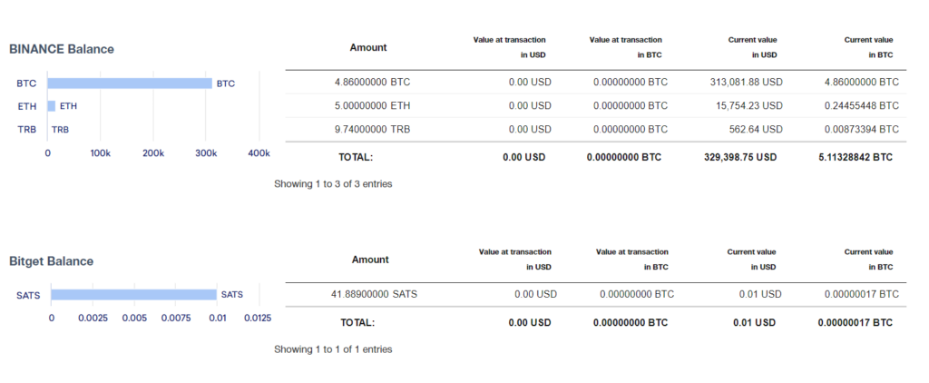This screenshot has width=929, height=383.
Task: Sort BINANCE by Value at transaction in USD
Action: pos(510,47)
